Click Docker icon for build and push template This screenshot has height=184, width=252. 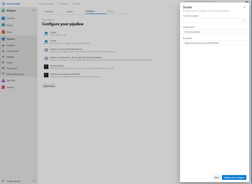pos(46,42)
